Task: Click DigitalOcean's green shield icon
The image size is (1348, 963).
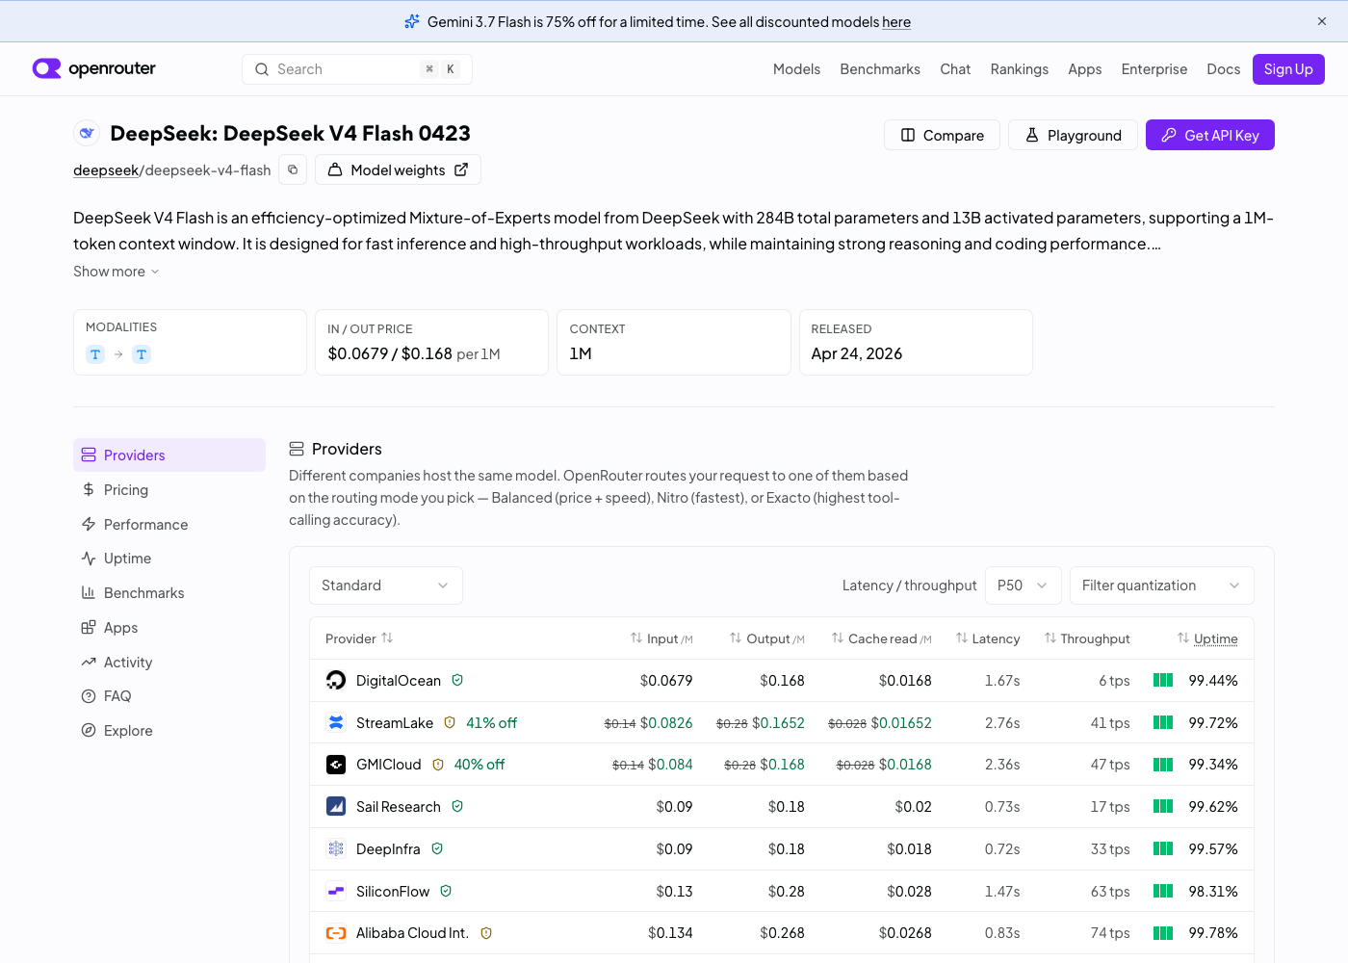Action: [457, 680]
